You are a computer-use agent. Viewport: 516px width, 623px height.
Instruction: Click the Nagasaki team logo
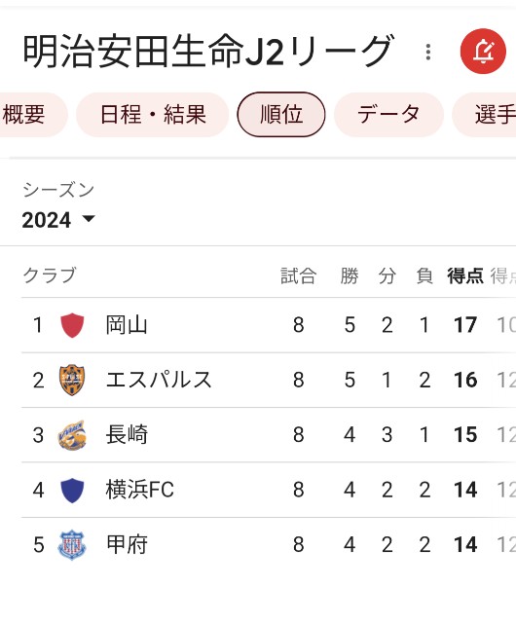pos(72,435)
